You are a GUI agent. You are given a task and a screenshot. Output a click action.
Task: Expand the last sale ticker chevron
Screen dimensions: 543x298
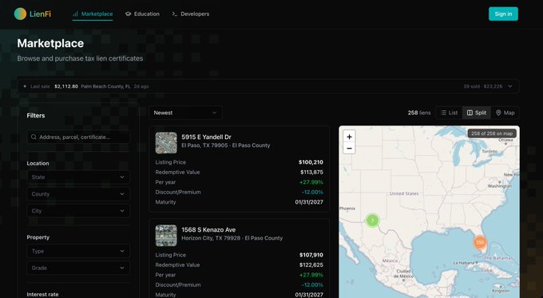coord(509,86)
